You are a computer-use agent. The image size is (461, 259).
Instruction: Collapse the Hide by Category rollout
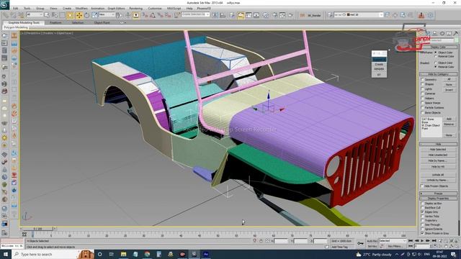pos(438,74)
